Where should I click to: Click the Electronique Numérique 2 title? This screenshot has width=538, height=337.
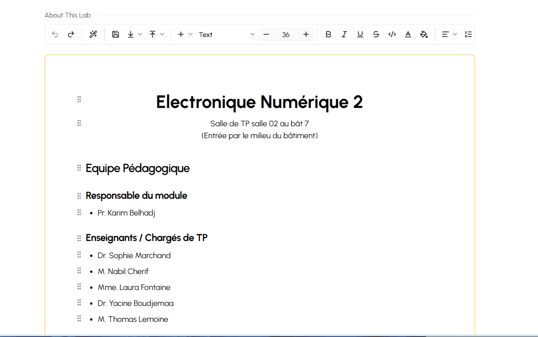[259, 102]
